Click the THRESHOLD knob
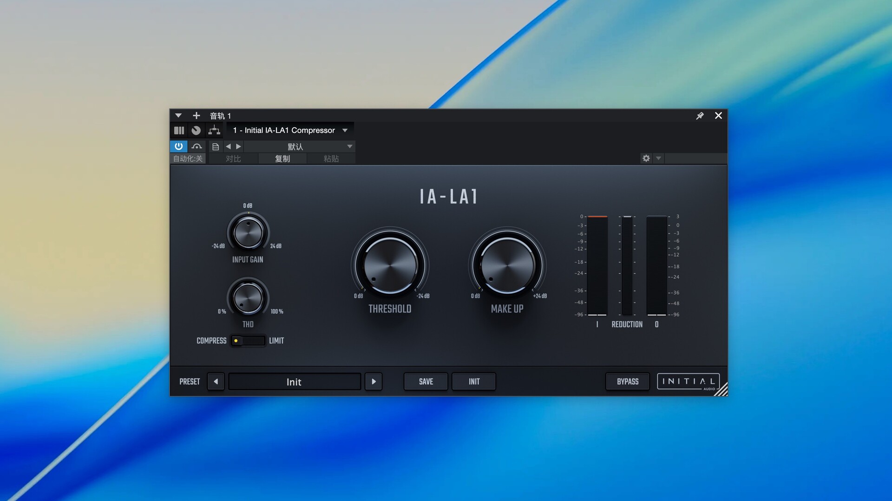The height and width of the screenshot is (501, 892). 390,265
